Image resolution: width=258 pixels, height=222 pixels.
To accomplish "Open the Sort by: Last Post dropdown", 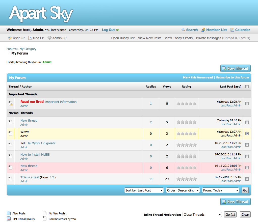I will pos(144,190).
